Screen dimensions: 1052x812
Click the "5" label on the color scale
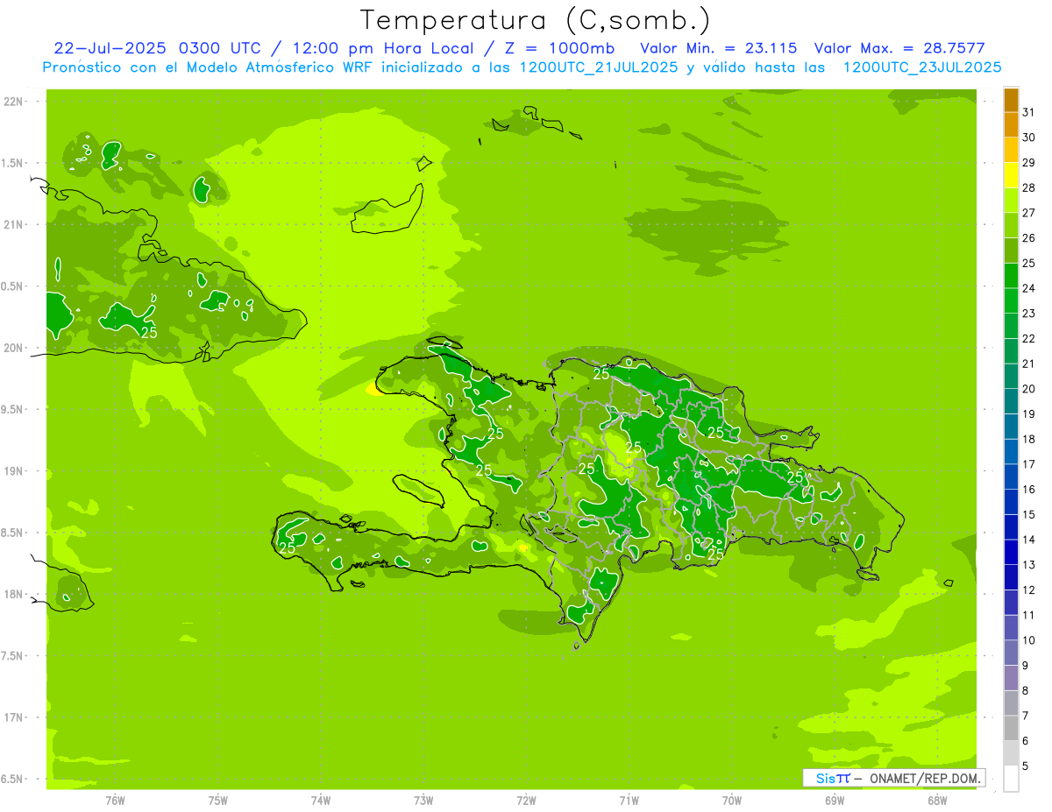click(1026, 766)
